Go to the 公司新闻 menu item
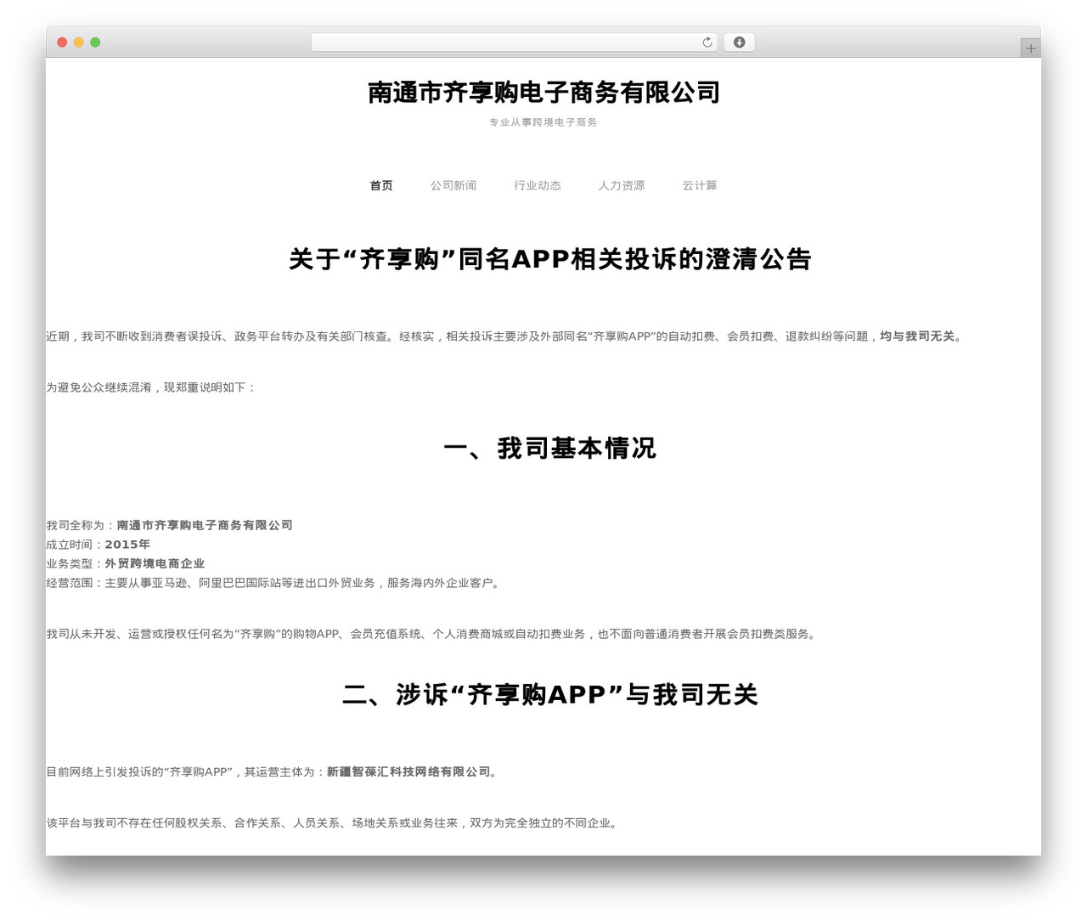This screenshot has height=921, width=1087. coord(453,185)
